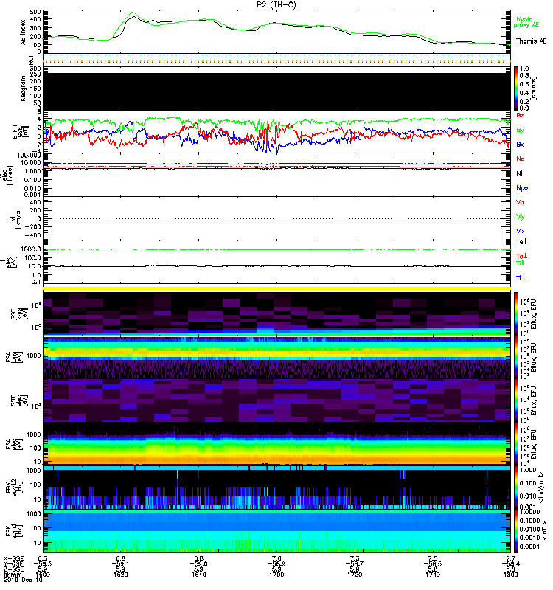This screenshot has width=553, height=590.
Task: Click the plot title "P2 (TH-C)"
Action: pos(276,4)
